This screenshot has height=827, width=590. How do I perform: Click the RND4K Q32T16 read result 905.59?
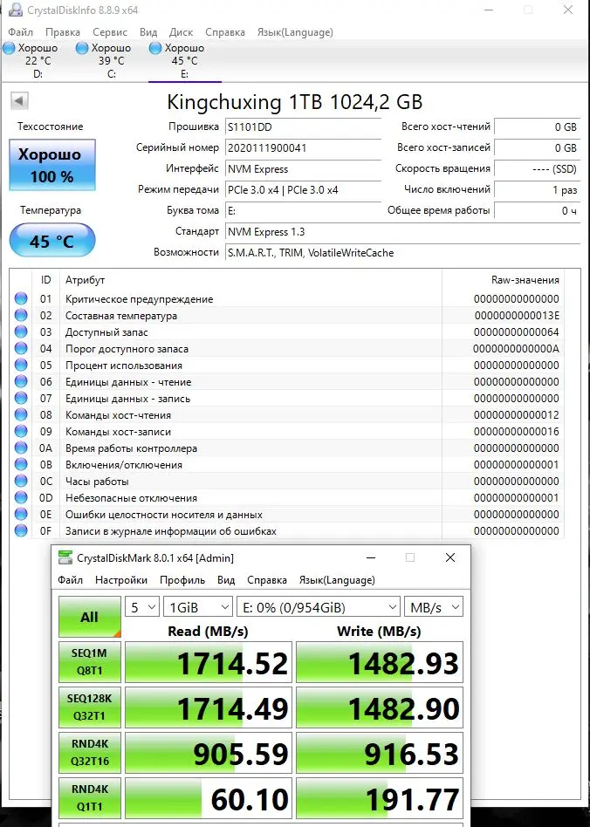209,753
